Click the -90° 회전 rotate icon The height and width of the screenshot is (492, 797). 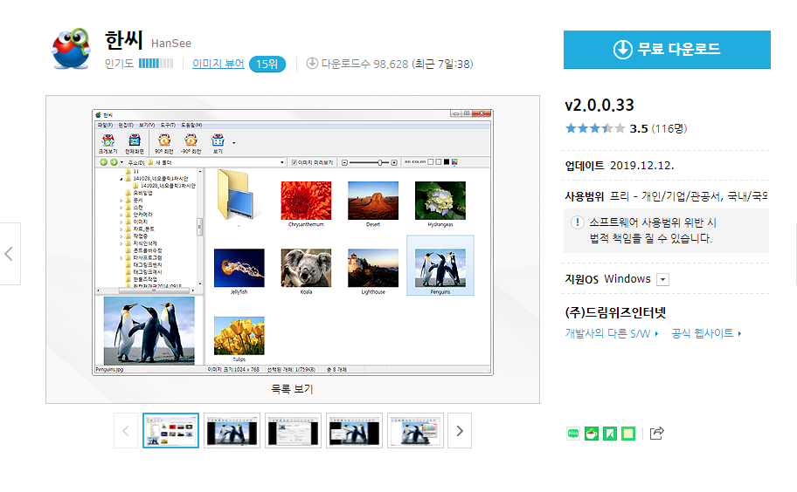click(191, 144)
